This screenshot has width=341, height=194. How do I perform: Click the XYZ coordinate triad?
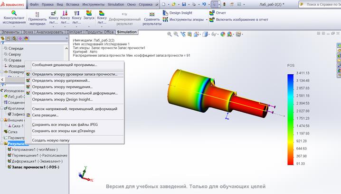click(x=85, y=174)
